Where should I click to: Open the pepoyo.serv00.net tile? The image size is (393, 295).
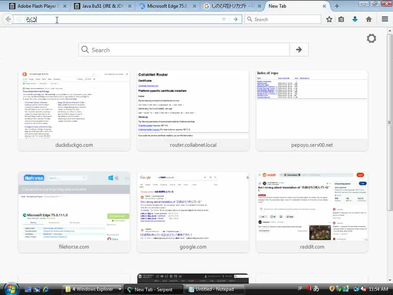click(312, 110)
